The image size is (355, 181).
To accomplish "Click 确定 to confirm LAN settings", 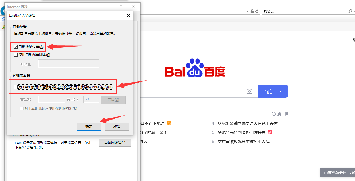I will click(89, 126).
